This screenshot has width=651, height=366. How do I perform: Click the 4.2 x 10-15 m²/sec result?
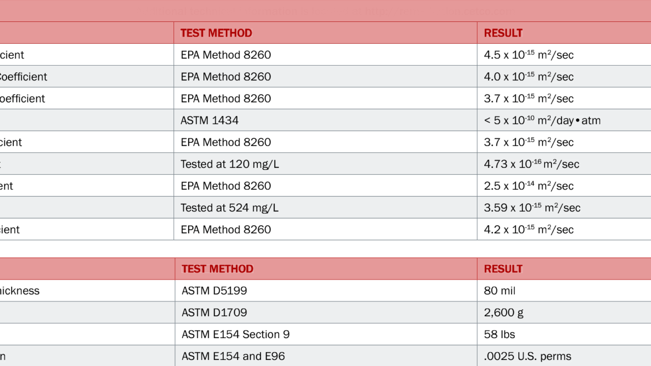click(528, 230)
